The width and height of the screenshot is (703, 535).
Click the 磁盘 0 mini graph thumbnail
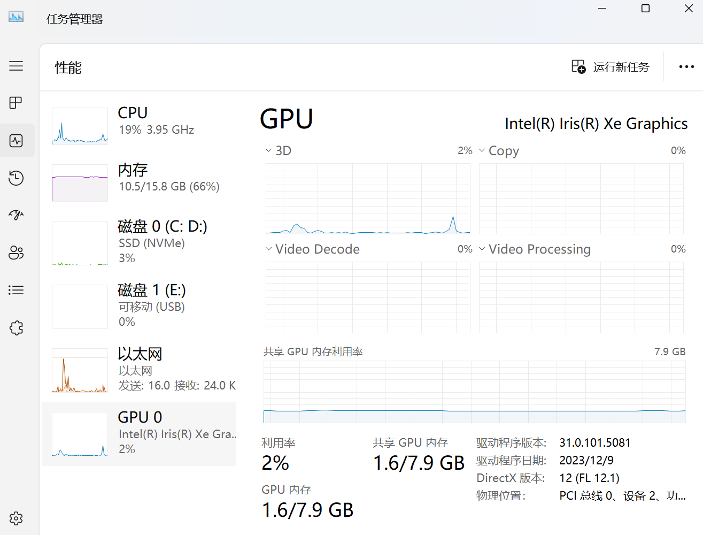point(80,243)
